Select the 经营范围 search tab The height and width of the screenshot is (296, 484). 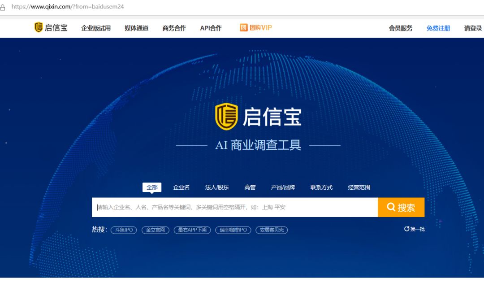[359, 187]
